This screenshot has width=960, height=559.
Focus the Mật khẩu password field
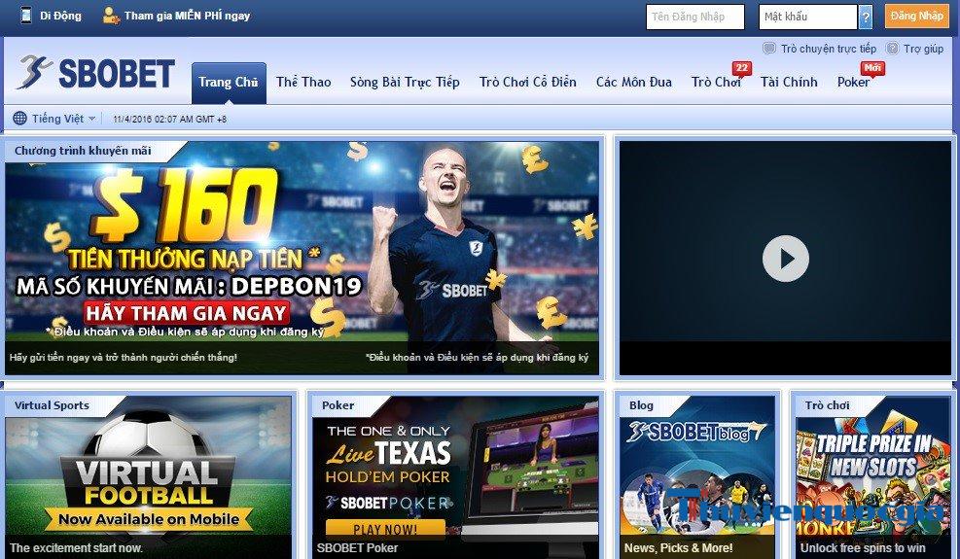pos(807,17)
